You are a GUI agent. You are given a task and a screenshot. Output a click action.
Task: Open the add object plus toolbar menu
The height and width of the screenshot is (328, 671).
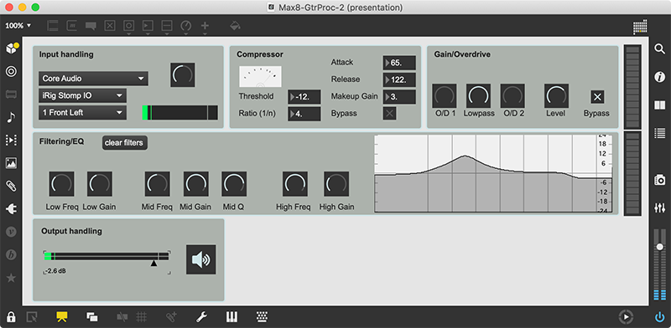tap(205, 27)
